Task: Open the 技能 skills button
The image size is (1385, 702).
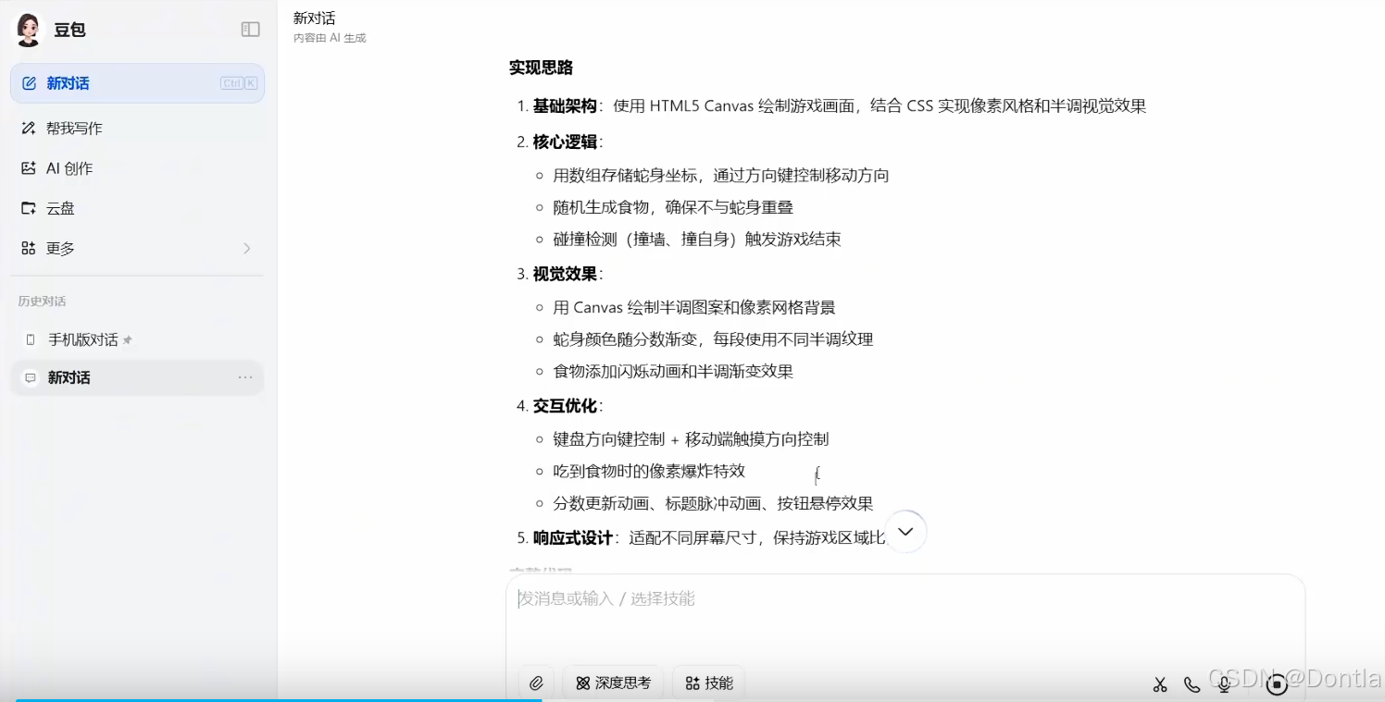Action: pyautogui.click(x=708, y=683)
